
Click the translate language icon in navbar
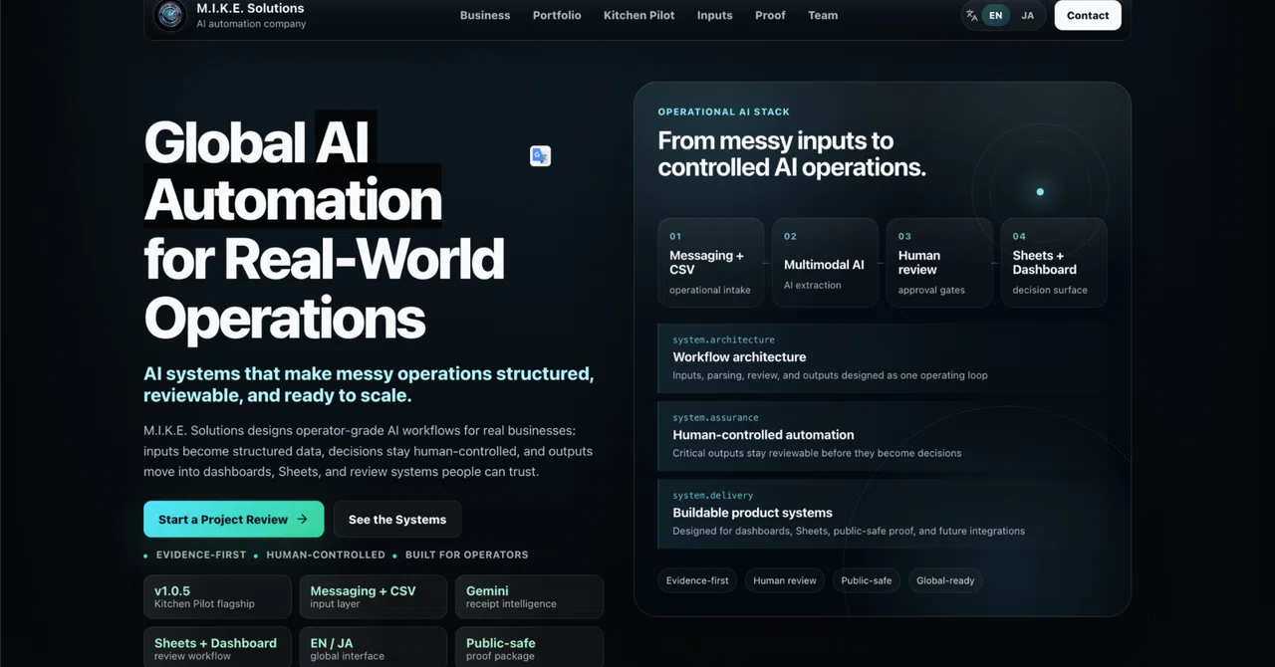coord(971,15)
